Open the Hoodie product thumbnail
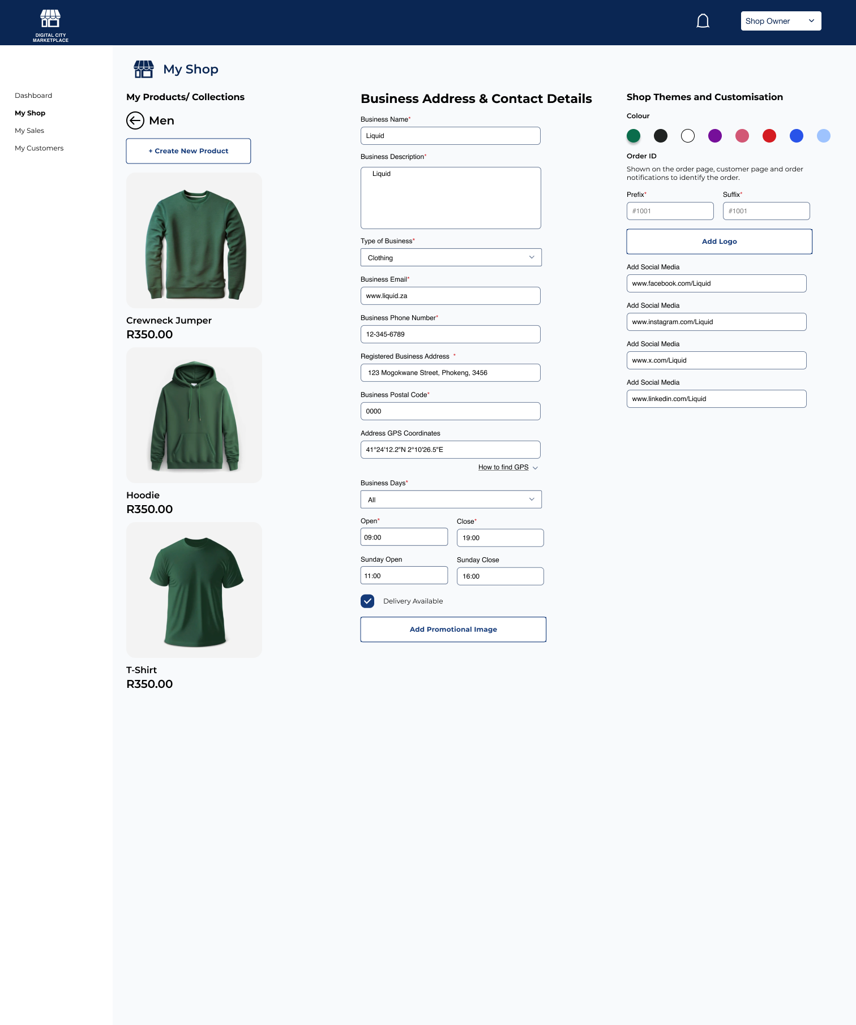The width and height of the screenshot is (856, 1025). (x=194, y=415)
